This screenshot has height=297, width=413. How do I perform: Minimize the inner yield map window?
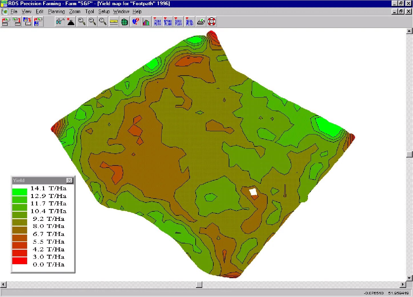[395, 11]
